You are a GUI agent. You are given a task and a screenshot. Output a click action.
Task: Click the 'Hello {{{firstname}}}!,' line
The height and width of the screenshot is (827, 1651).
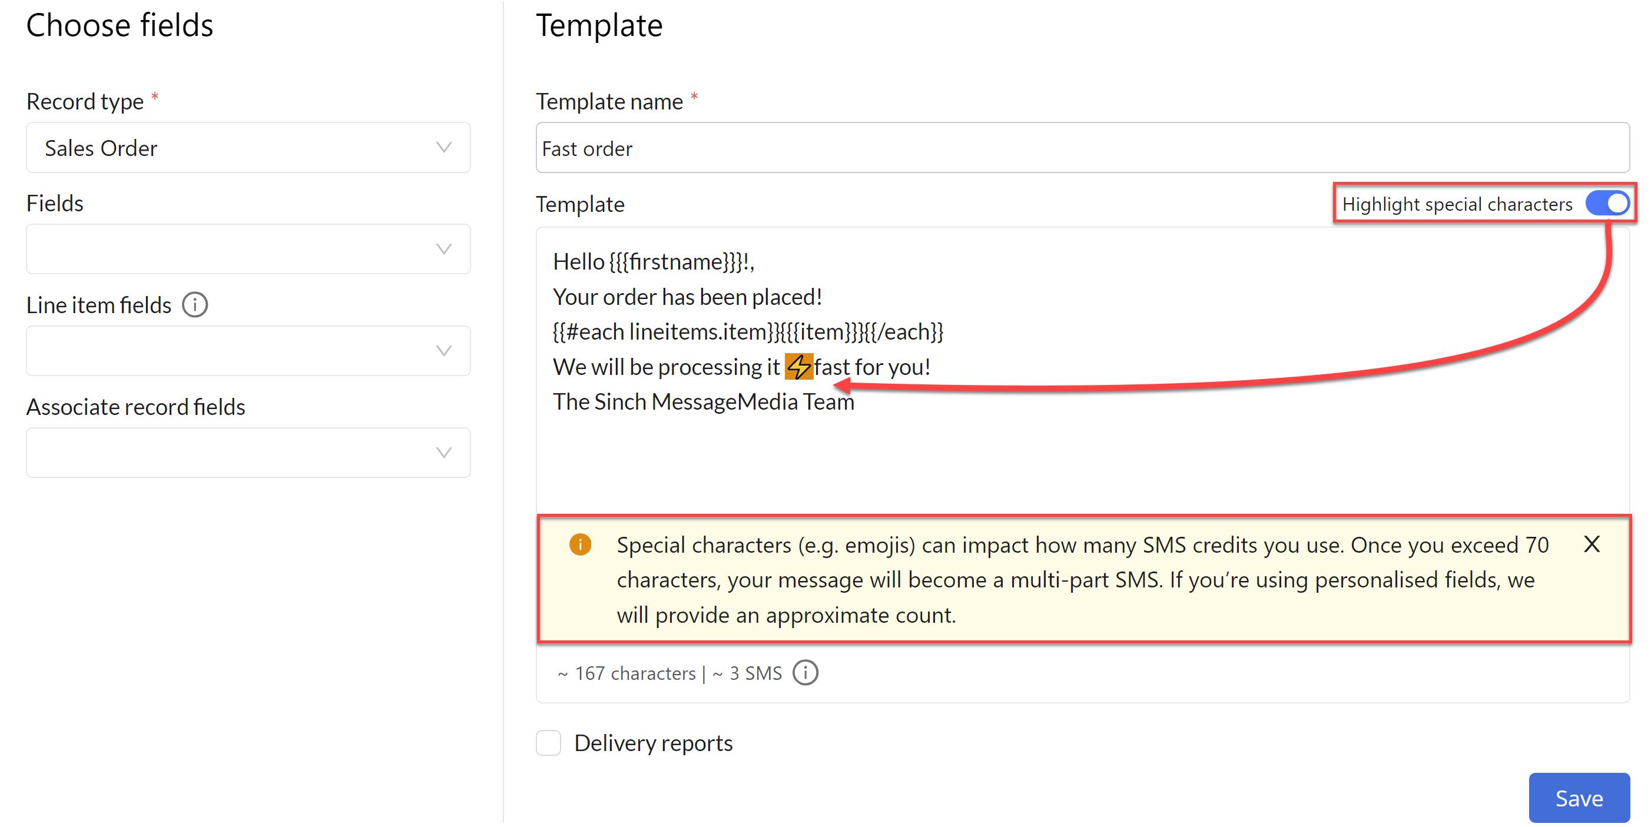tap(654, 262)
